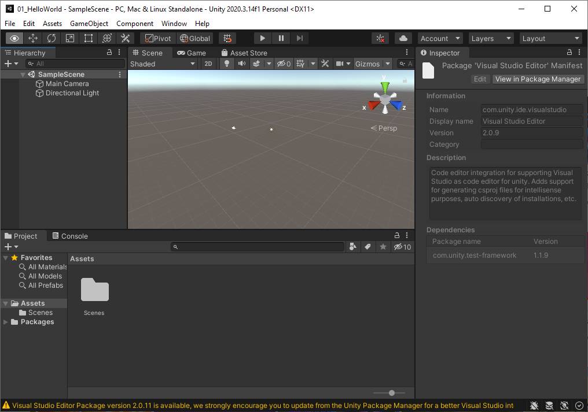Open the Shaded draw mode dropdown

tap(163, 64)
